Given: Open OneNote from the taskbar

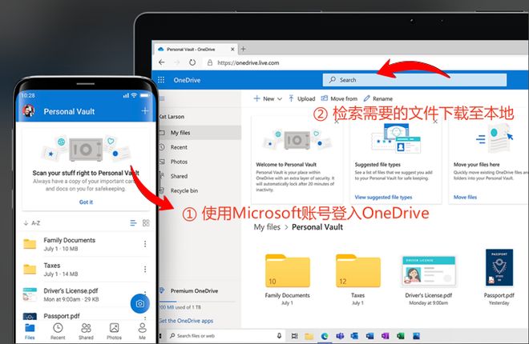Looking at the screenshot, I should click(386, 335).
